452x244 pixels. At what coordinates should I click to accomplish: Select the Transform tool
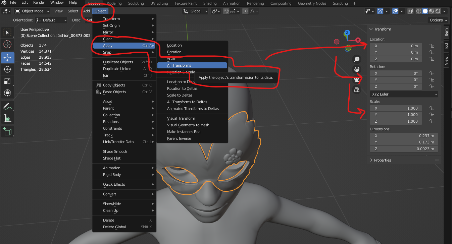click(7, 93)
